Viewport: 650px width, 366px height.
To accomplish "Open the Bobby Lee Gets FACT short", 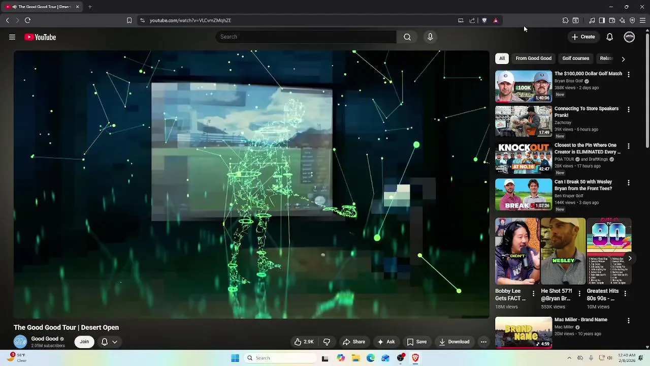I will (517, 251).
